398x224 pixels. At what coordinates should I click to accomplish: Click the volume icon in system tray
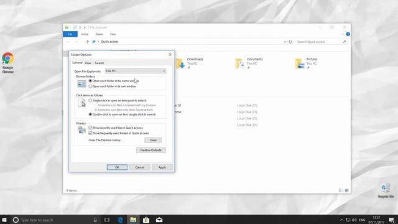354,220
